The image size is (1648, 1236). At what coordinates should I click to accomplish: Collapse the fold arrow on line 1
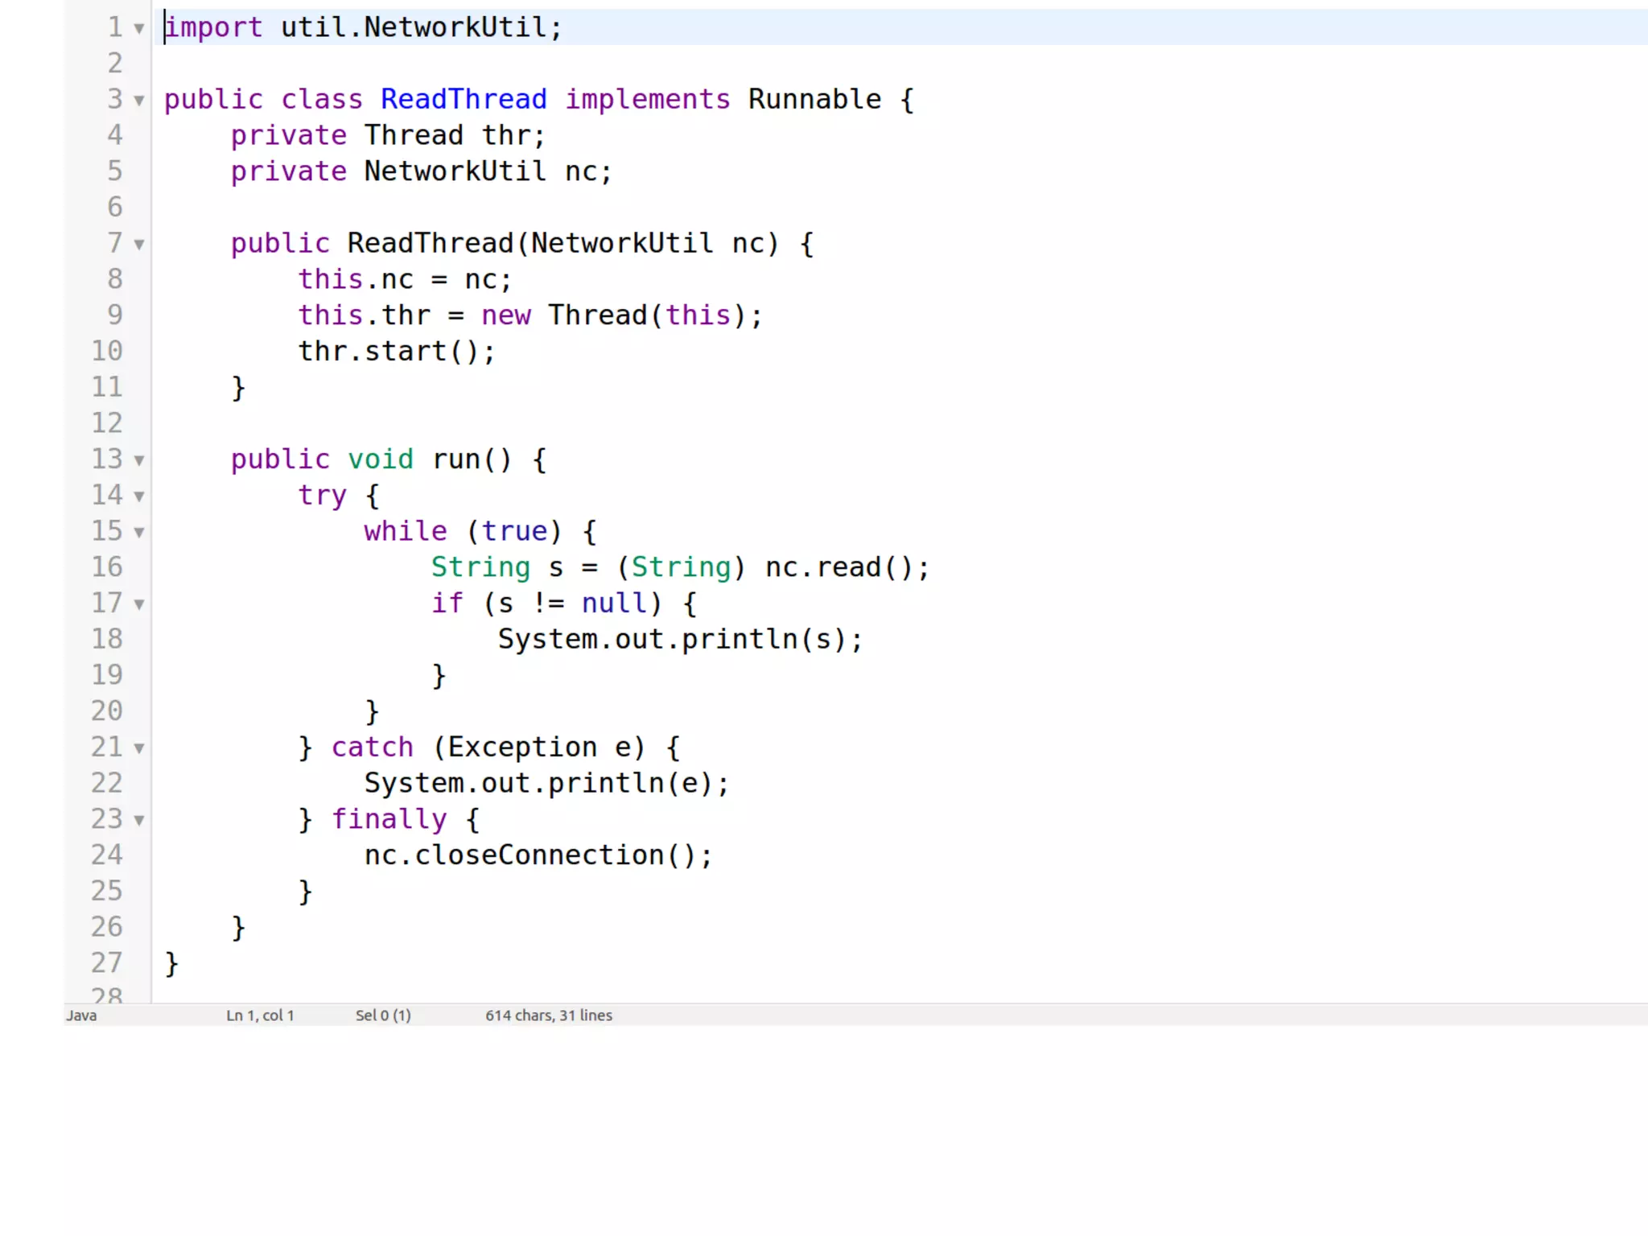click(x=139, y=29)
